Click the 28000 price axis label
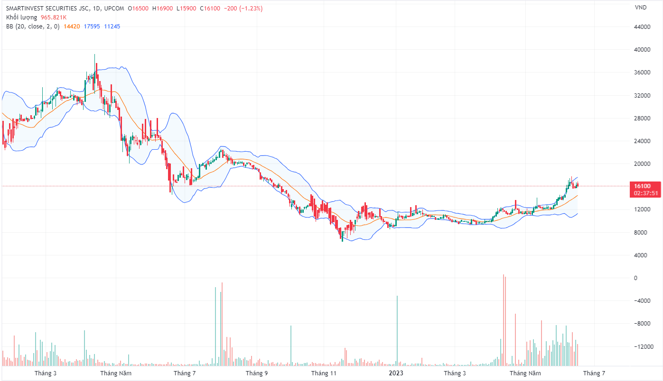The image size is (663, 381). click(x=642, y=118)
